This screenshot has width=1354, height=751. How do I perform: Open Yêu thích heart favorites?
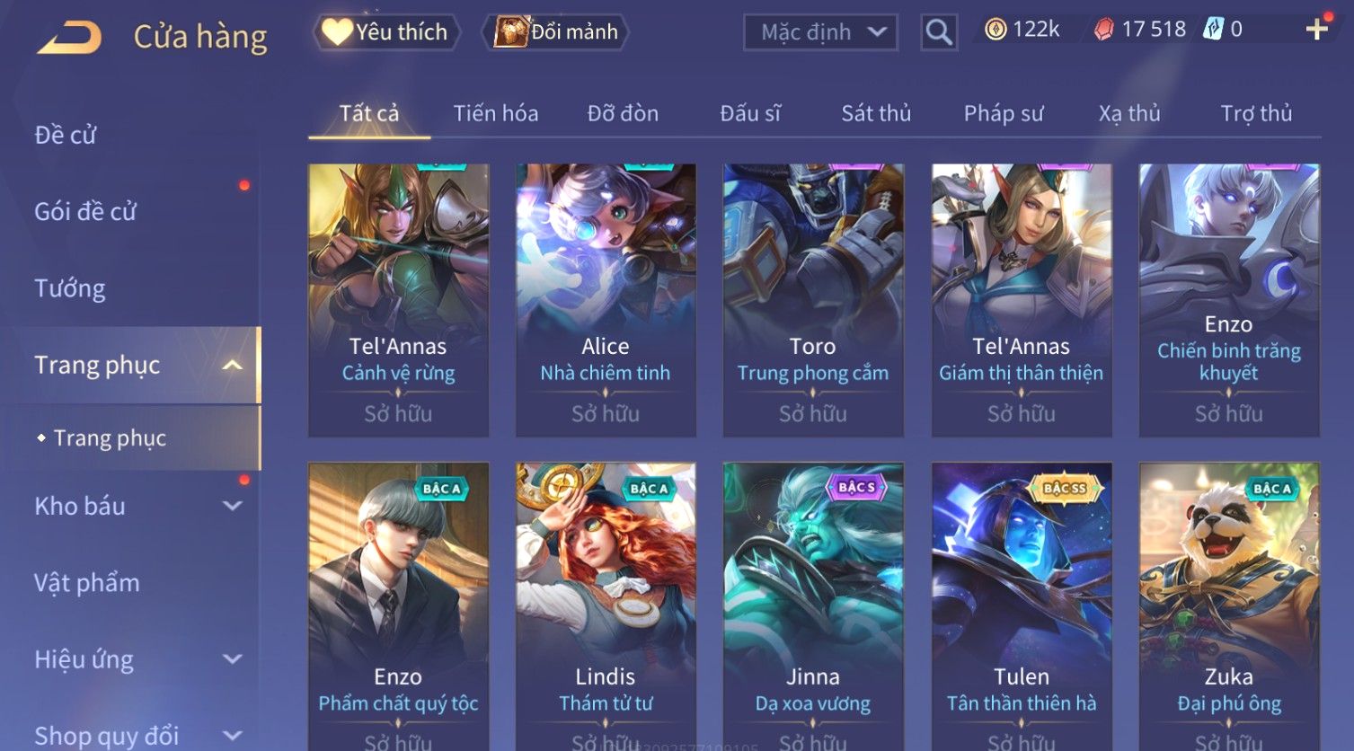(386, 32)
